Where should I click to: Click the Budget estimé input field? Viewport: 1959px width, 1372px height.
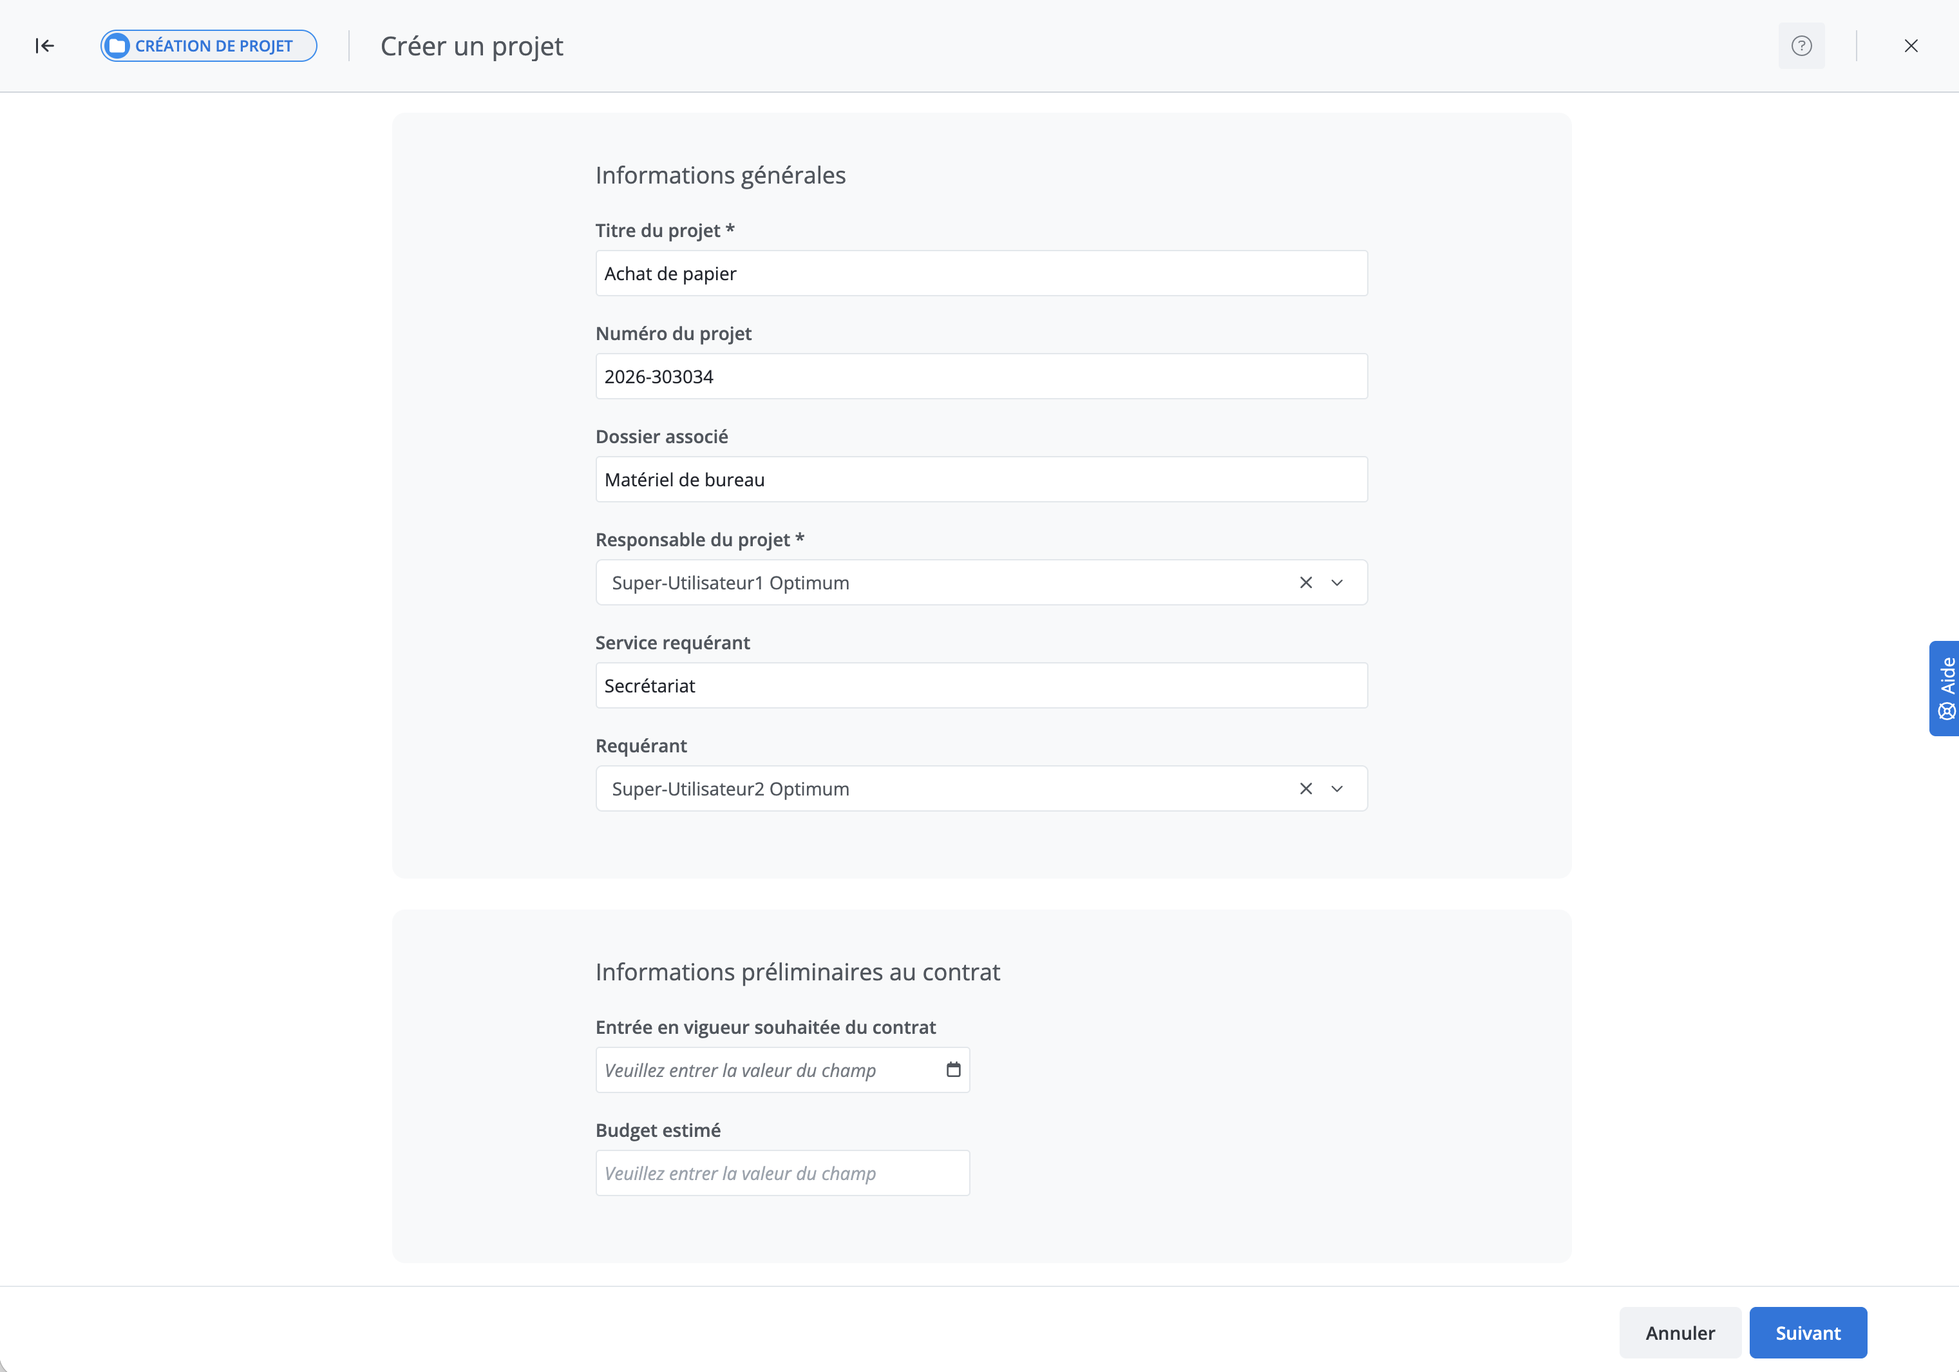pos(782,1173)
